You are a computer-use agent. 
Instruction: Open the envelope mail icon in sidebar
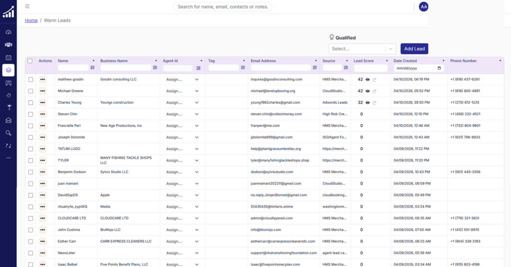point(8,120)
